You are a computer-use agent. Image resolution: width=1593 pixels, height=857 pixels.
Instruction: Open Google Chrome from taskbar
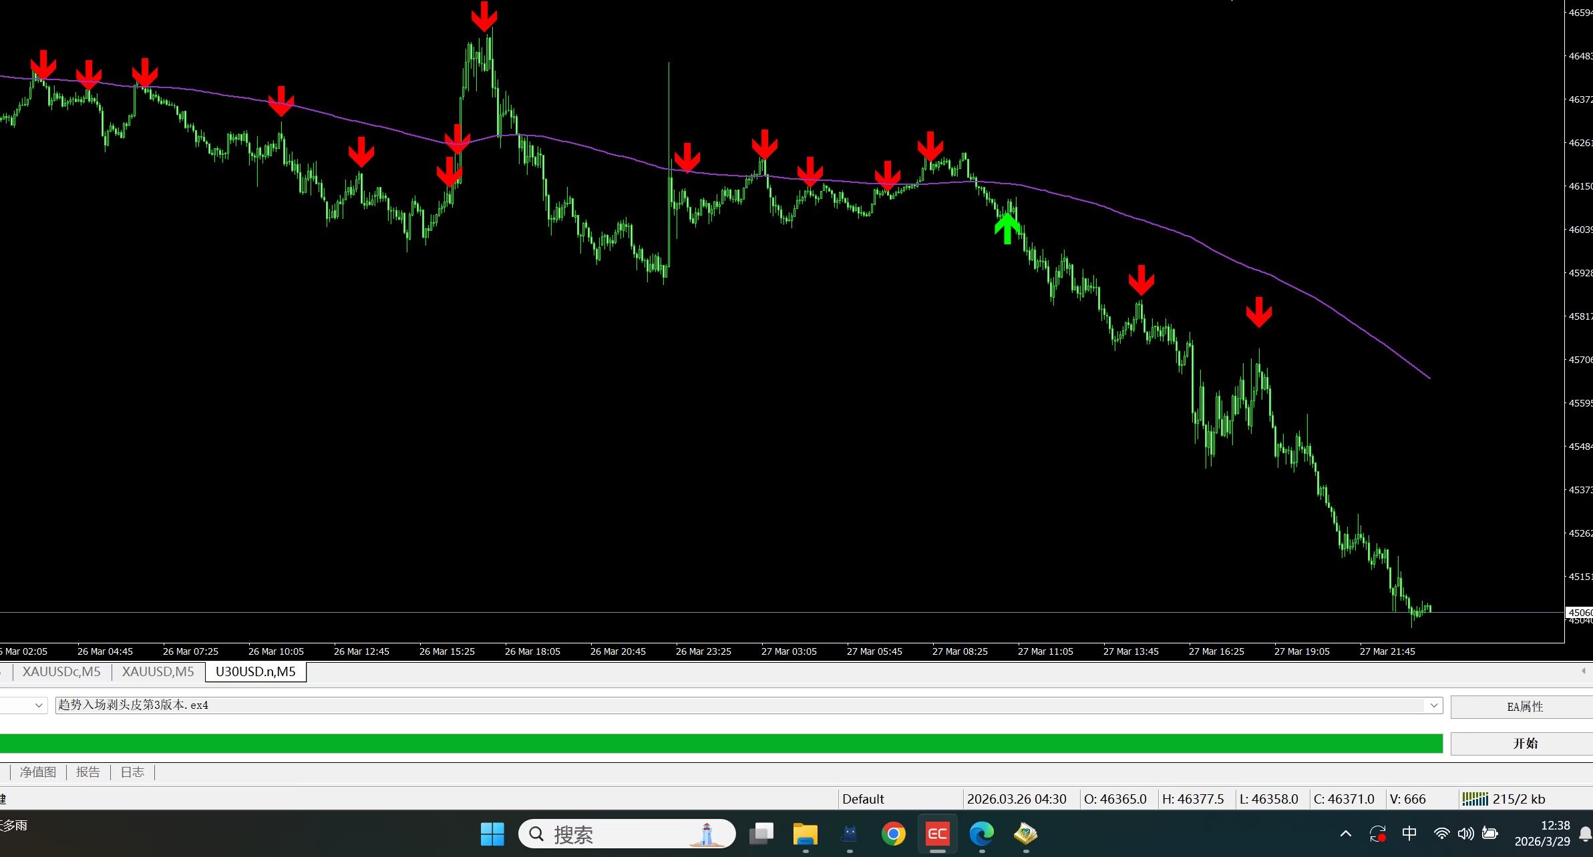893,834
